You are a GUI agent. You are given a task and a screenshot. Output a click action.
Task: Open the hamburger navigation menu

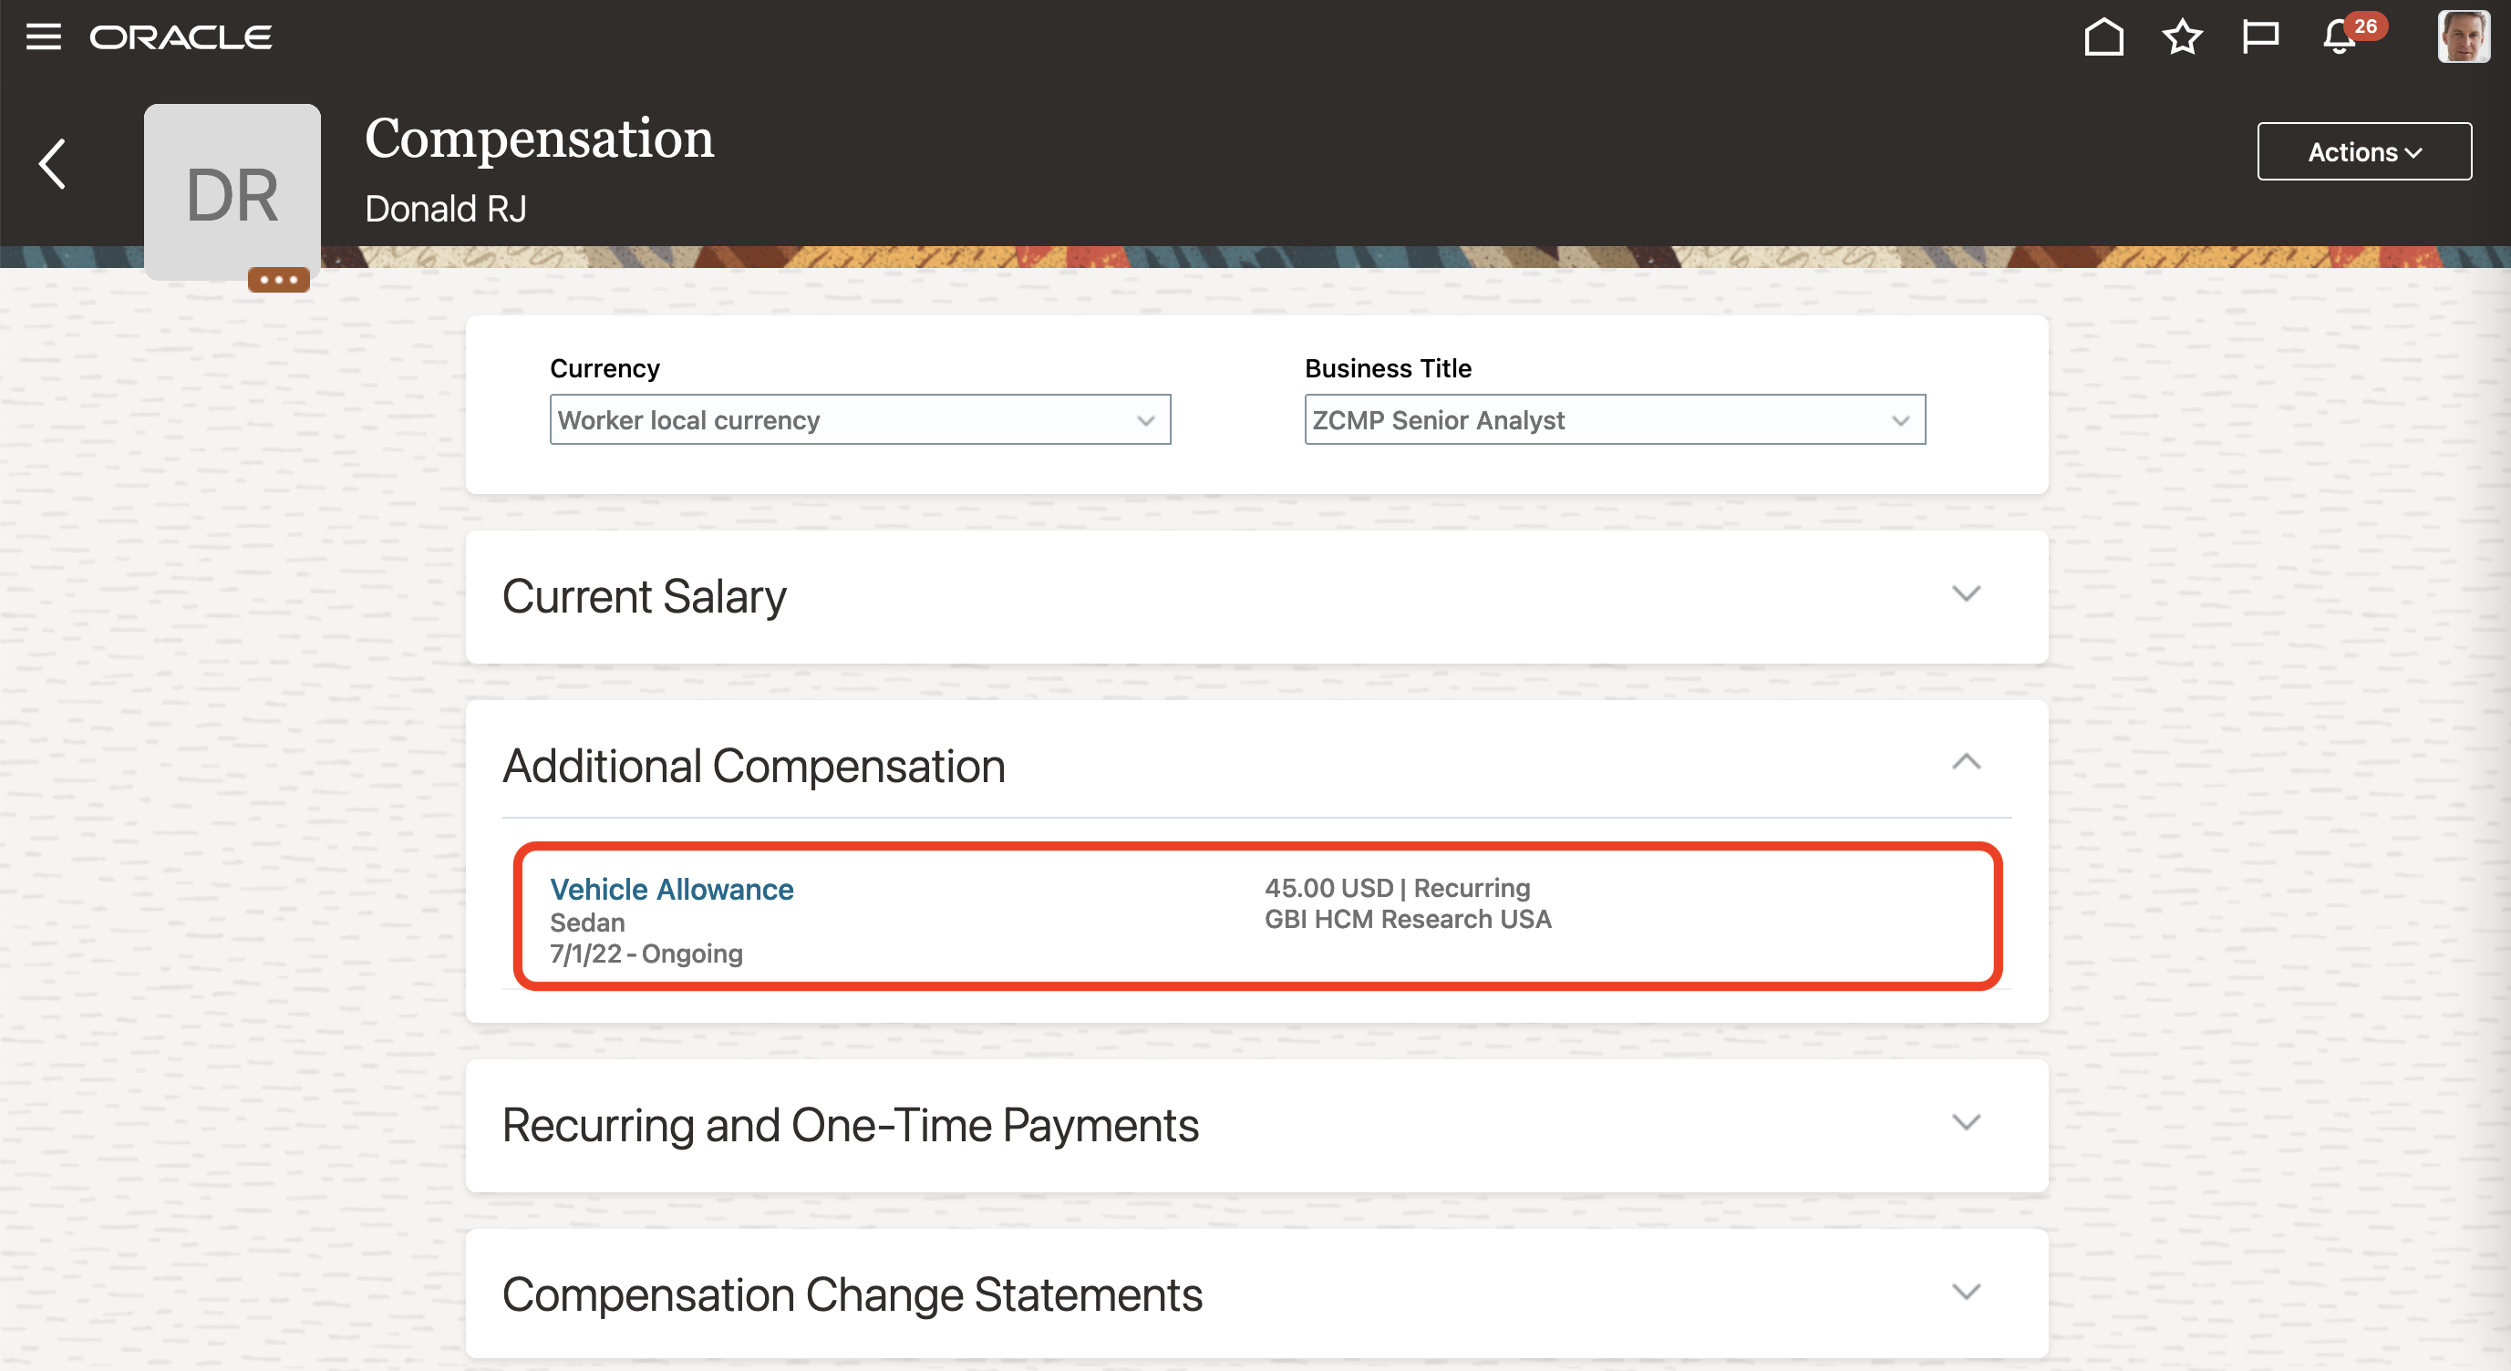[43, 37]
